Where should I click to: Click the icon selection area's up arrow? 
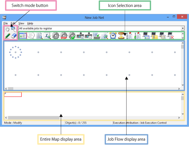[x=183, y=34]
